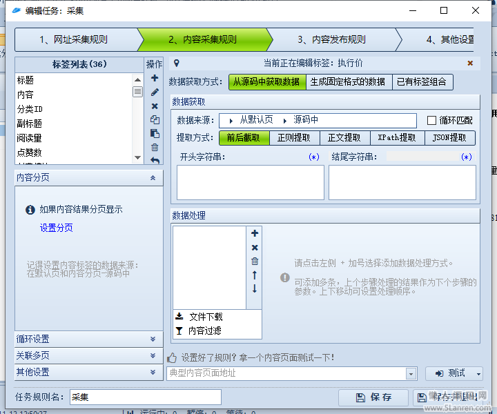Viewport: 497px width, 414px height.
Task: Choose JSON提取 extraction method
Action: pyautogui.click(x=449, y=138)
